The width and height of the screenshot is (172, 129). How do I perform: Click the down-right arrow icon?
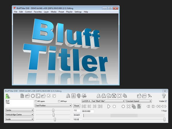54,96
